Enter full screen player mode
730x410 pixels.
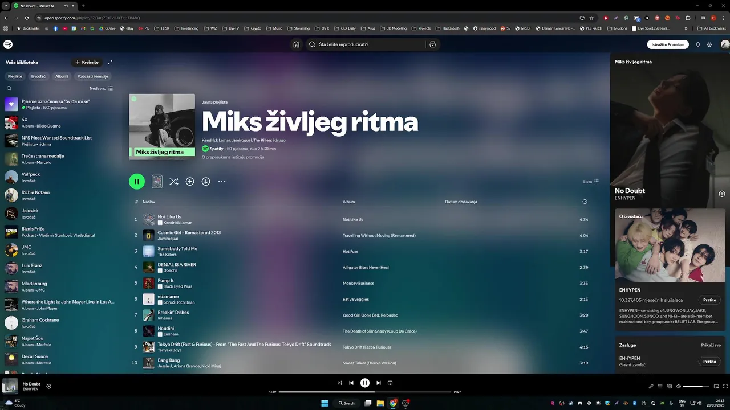[725, 386]
